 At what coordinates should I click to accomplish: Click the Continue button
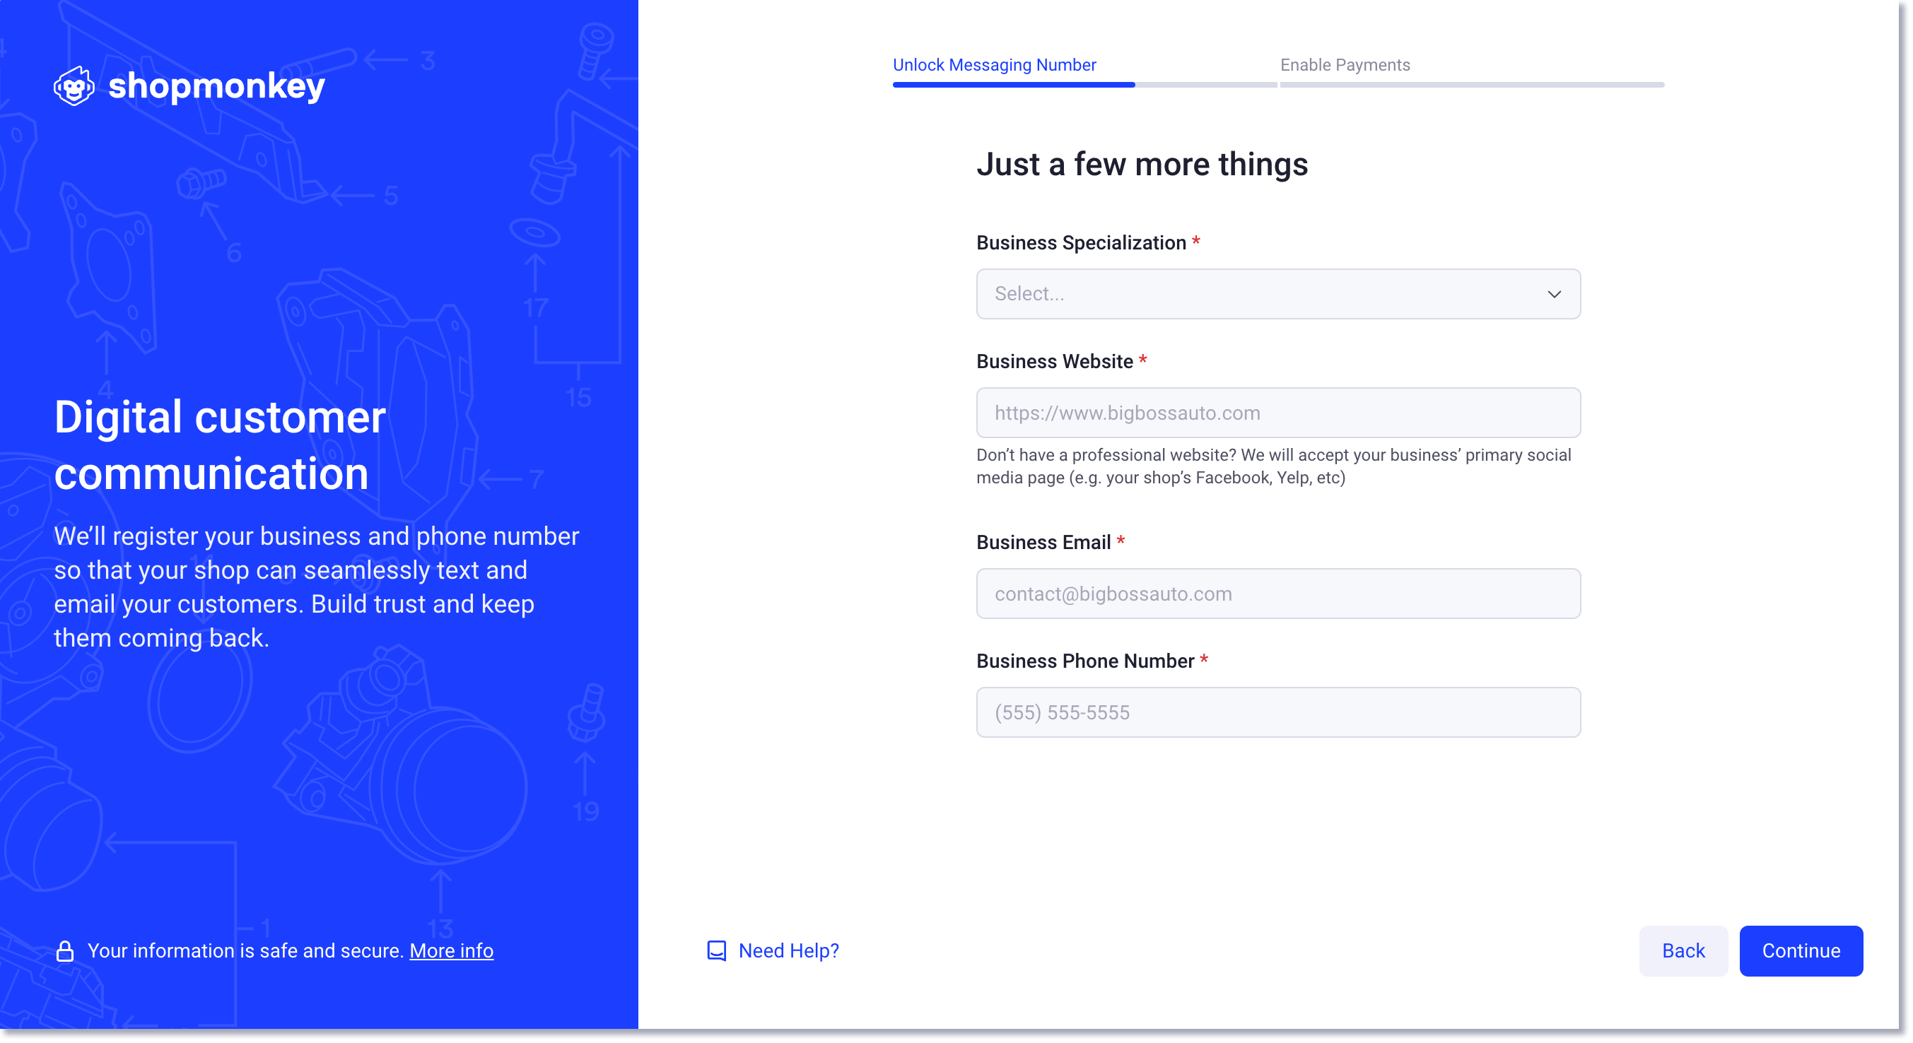pos(1801,951)
